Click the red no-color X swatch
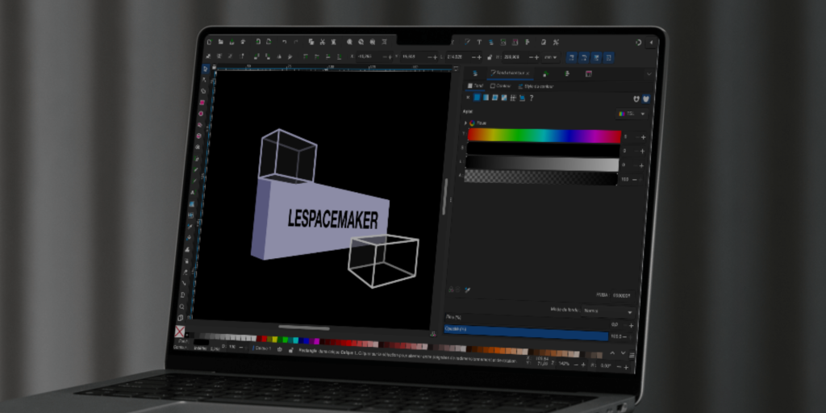This screenshot has height=413, width=826. click(179, 332)
